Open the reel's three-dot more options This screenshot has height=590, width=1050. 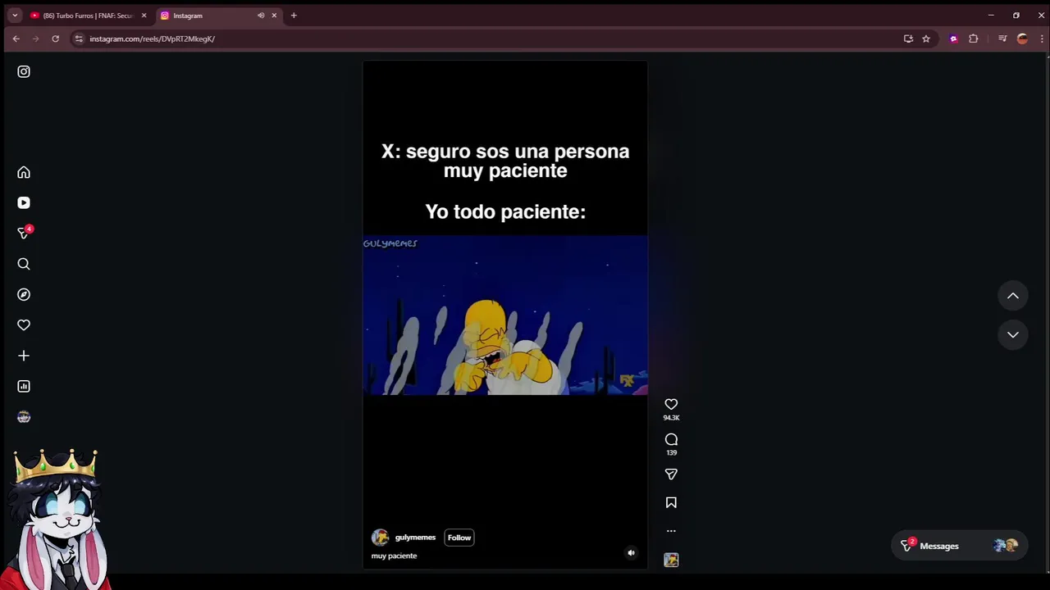pyautogui.click(x=671, y=531)
